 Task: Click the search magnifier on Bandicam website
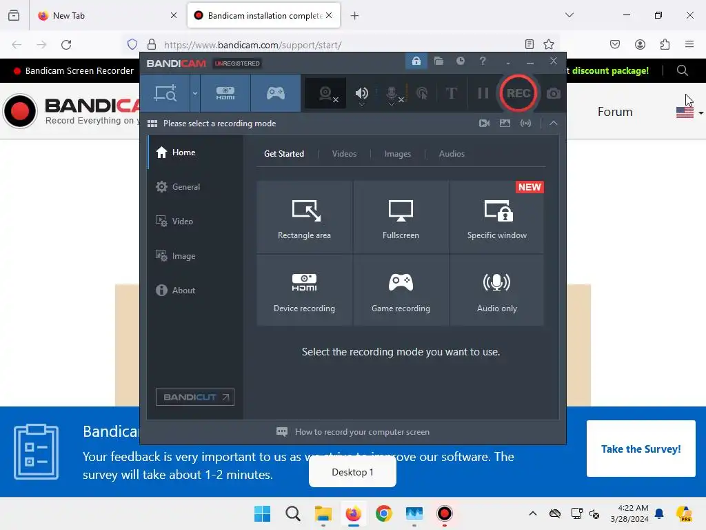click(x=682, y=71)
